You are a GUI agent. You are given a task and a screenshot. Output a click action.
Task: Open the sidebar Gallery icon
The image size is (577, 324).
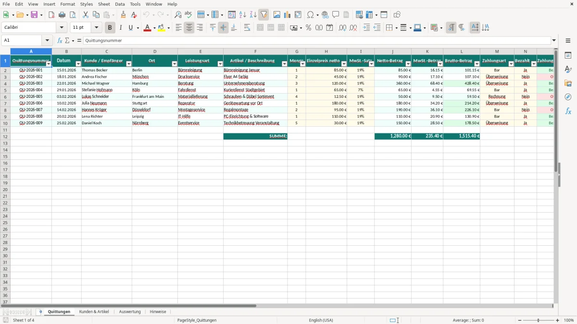click(568, 84)
